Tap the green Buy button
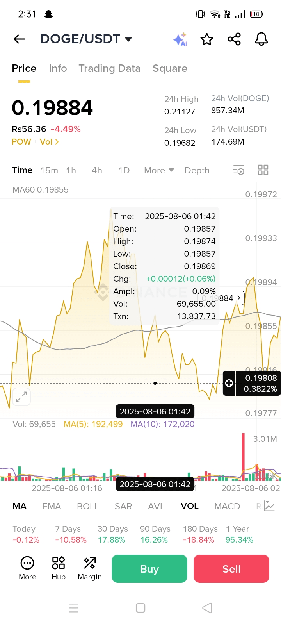This screenshot has height=625, width=281. coord(149,569)
